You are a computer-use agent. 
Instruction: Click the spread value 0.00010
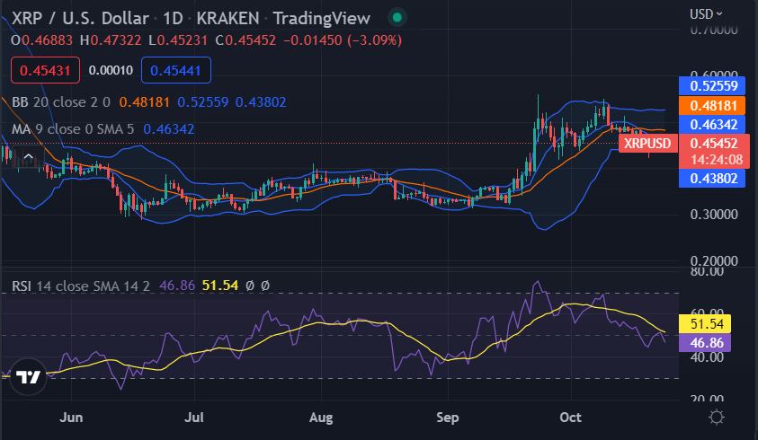coord(111,71)
